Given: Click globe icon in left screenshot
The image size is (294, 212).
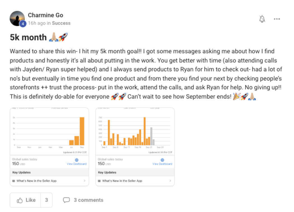Looking at the screenshot, I should (x=77, y=160).
